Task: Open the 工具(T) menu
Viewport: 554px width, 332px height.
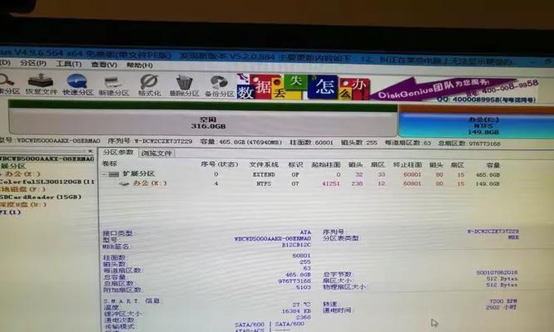Action: point(68,64)
